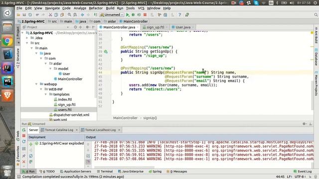Run with coverage icon in the toolbar
319x179 pixels.
(x=139, y=15)
